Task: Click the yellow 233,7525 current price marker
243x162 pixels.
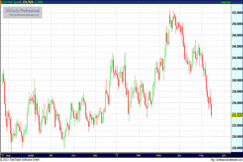Action: pos(237,115)
